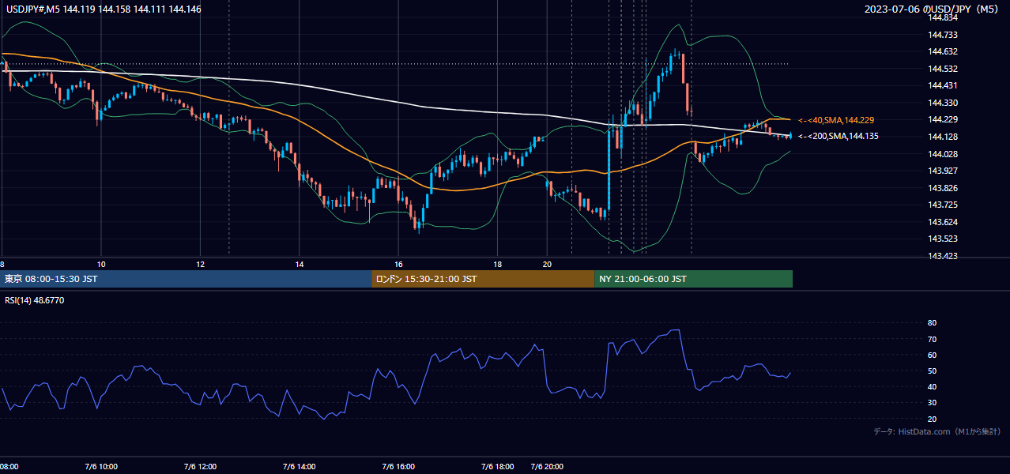Click the 7/6 12:00 time axis label

pyautogui.click(x=200, y=467)
